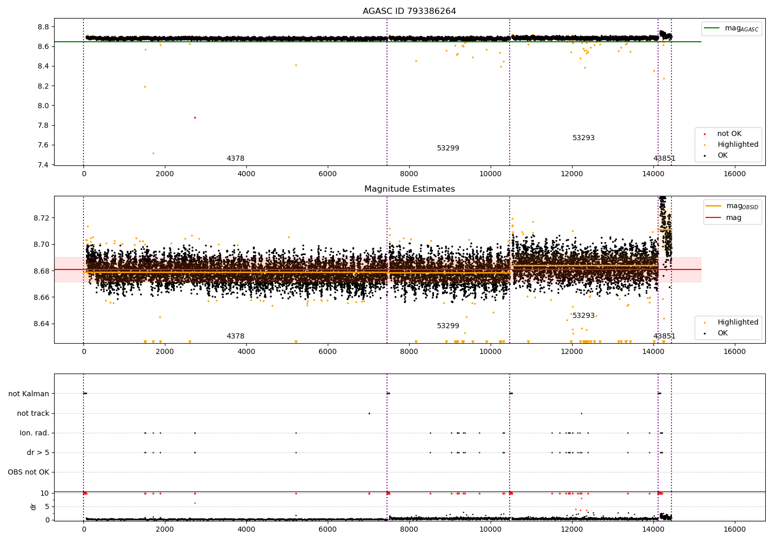Screen dimensions: 773x541
Task: Click the obsid label 53293 in the Magnitude Estimates plot
Action: click(583, 315)
